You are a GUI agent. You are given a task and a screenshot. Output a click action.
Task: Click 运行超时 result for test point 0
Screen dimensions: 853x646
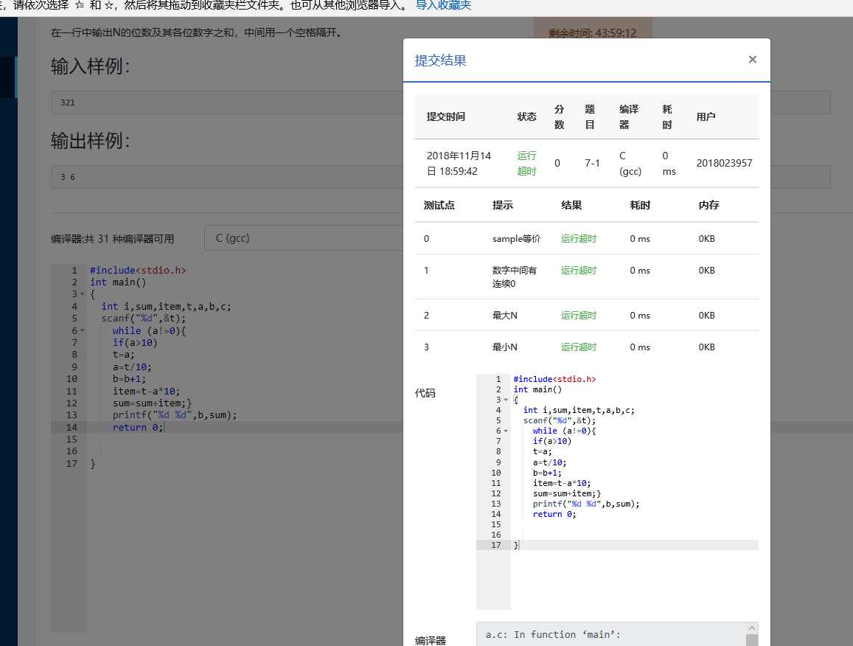(579, 238)
